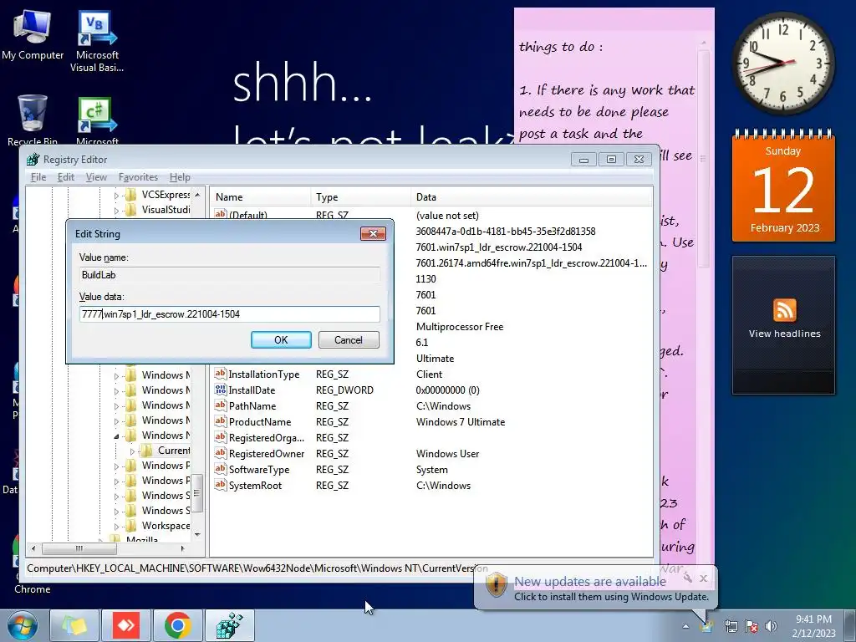Collapse the expanded Windows NT node
The width and height of the screenshot is (856, 642).
tap(116, 436)
